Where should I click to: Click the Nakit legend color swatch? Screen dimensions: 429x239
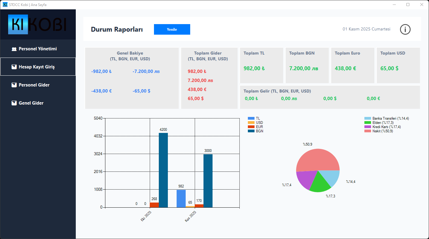[367, 131]
